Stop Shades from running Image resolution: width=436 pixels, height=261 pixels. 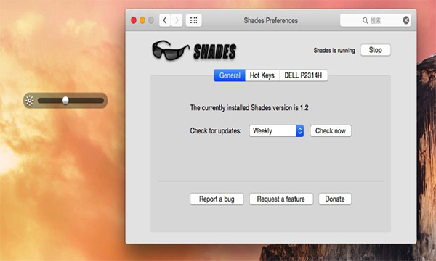click(x=376, y=50)
